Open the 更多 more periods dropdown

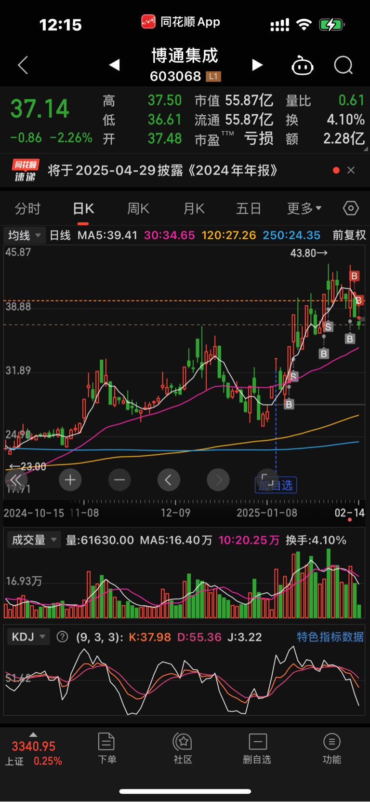[304, 209]
